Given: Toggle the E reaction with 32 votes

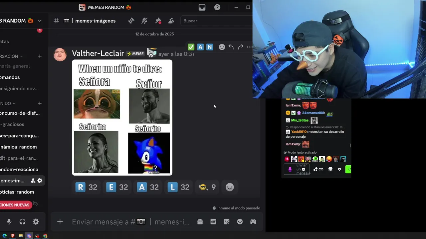Looking at the screenshot, I should (x=117, y=187).
